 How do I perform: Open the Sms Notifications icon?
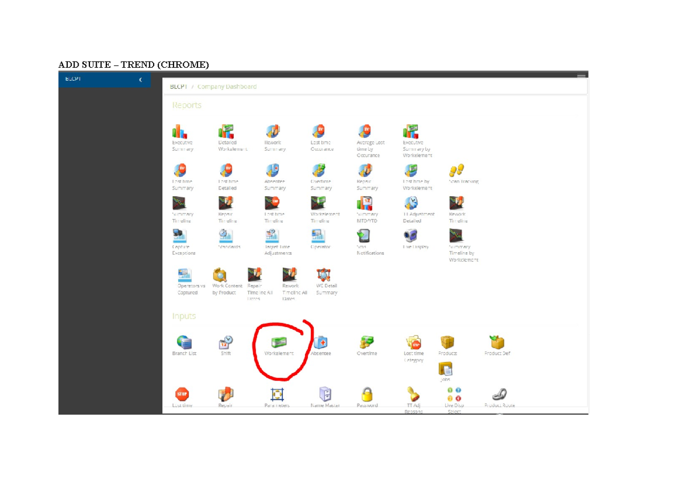coord(364,236)
